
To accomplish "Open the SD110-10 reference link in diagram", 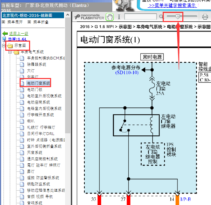I will pos(127,73).
